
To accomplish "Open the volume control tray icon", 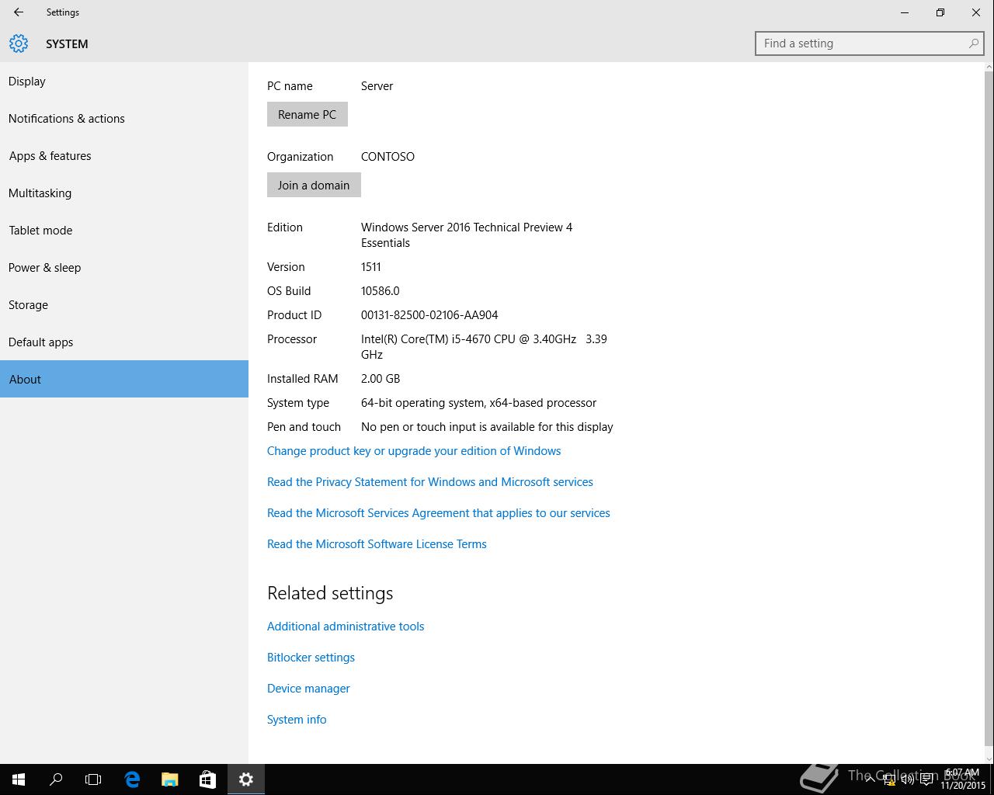I will coord(907,780).
